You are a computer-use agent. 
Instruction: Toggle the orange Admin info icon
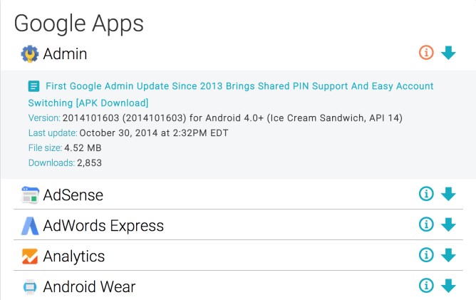(426, 52)
